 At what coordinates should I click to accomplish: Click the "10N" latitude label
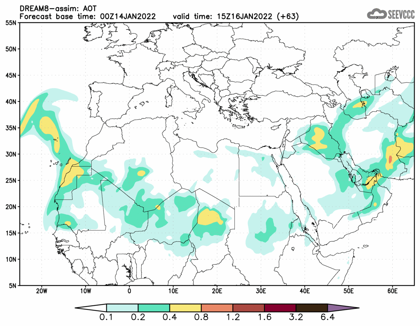(x=11, y=259)
